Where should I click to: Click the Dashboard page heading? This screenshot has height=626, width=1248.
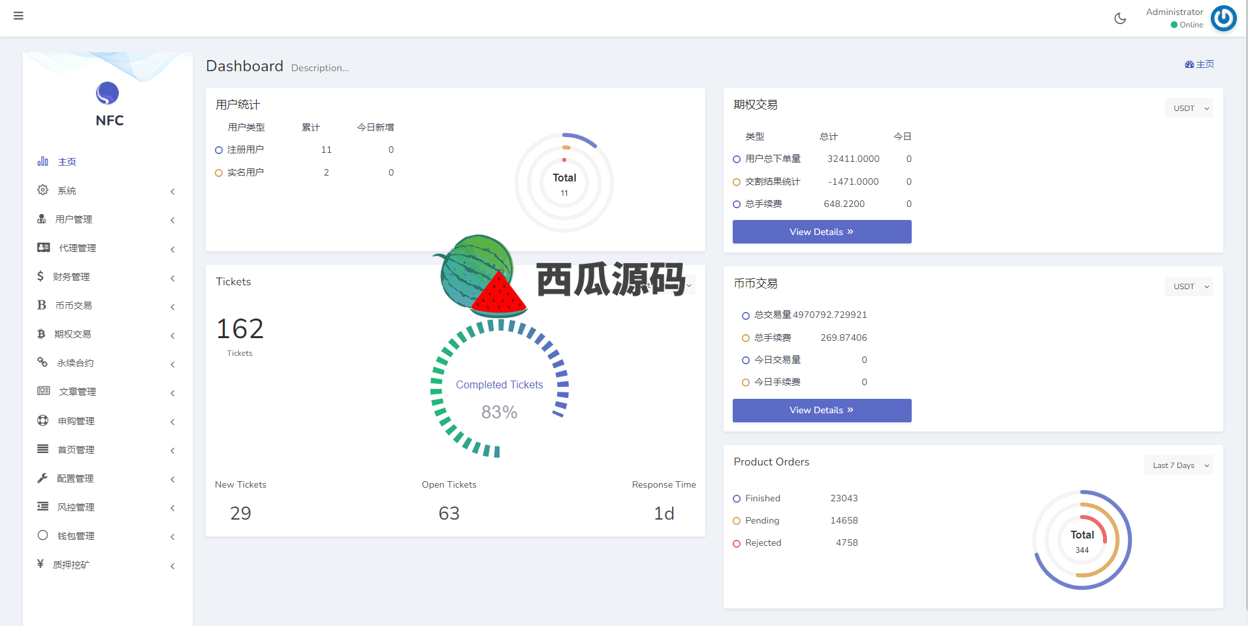click(244, 66)
